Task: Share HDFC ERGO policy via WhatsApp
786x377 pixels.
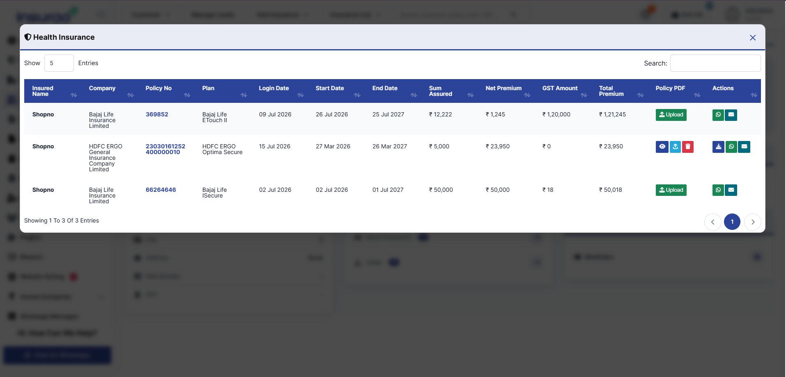Action: click(731, 147)
